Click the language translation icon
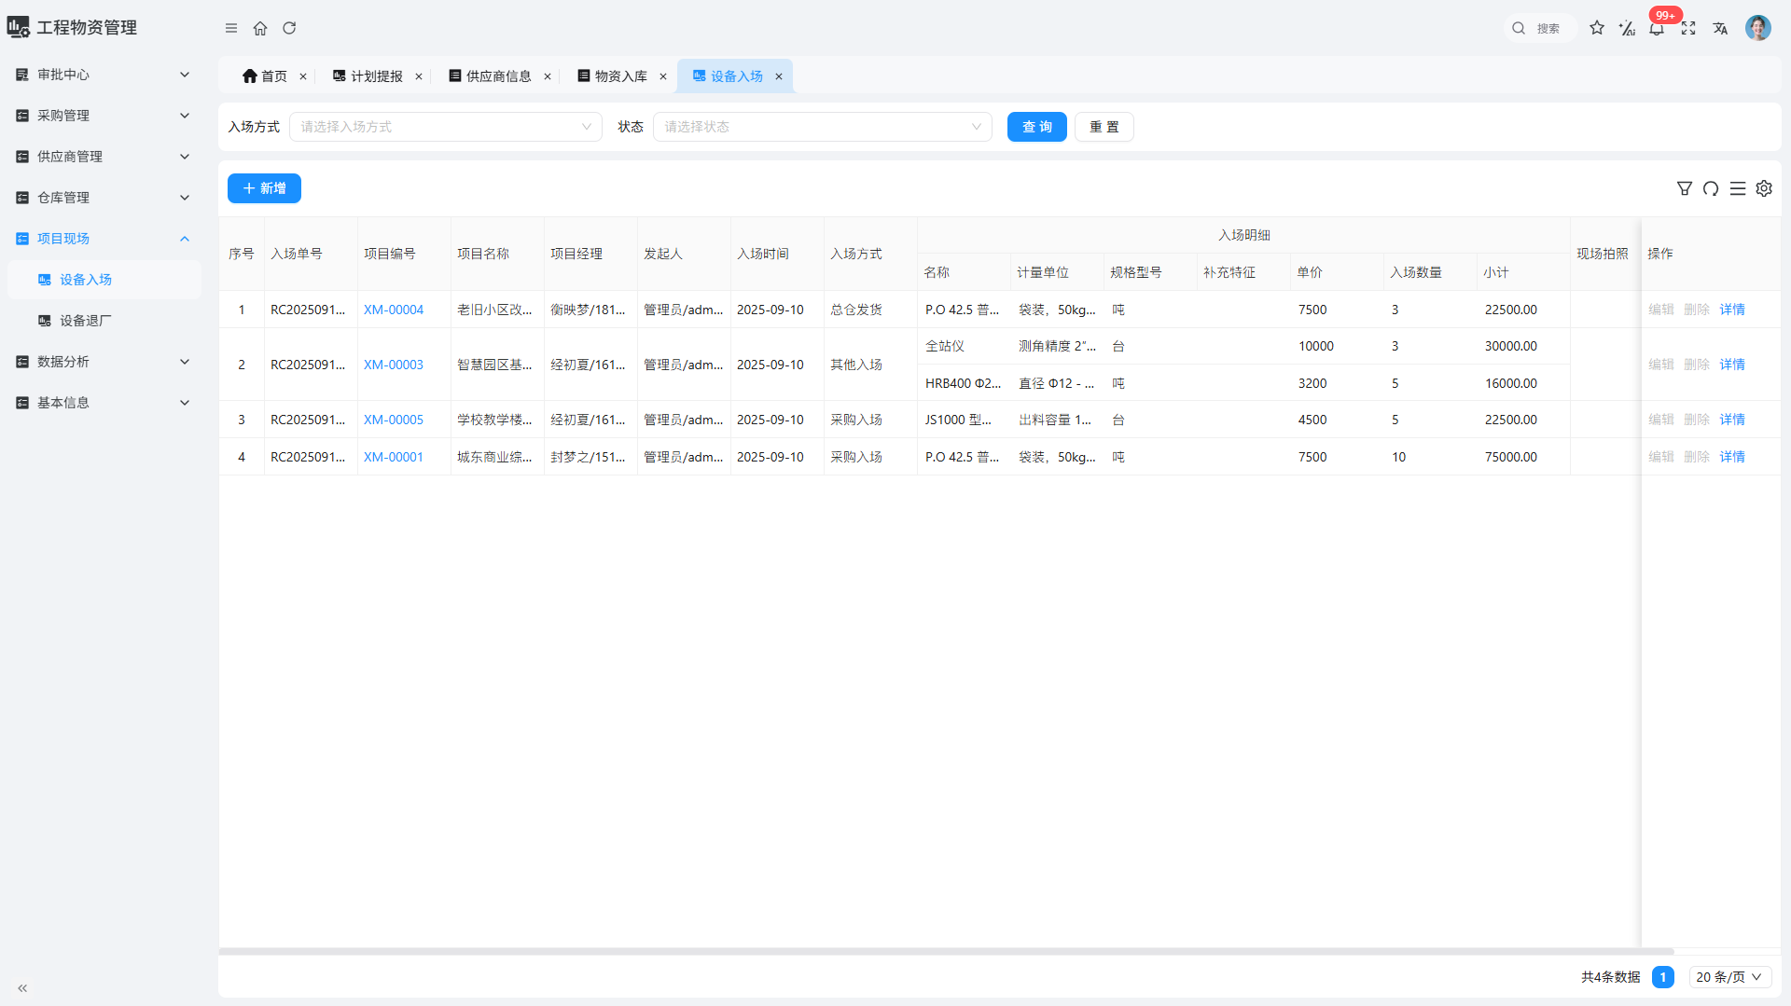Viewport: 1791px width, 1006px height. pyautogui.click(x=1720, y=28)
